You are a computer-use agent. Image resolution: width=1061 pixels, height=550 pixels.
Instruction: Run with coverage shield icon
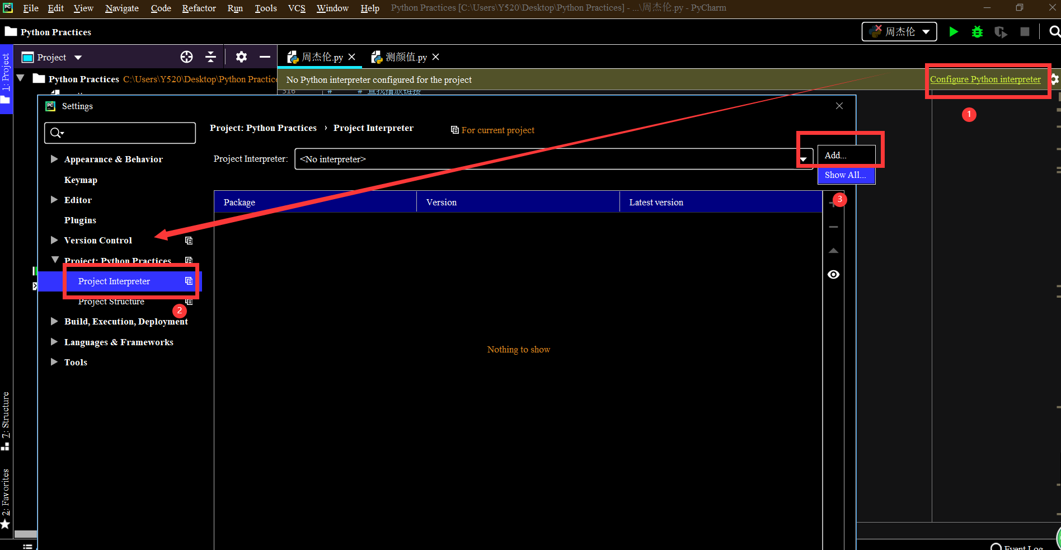(x=1001, y=32)
